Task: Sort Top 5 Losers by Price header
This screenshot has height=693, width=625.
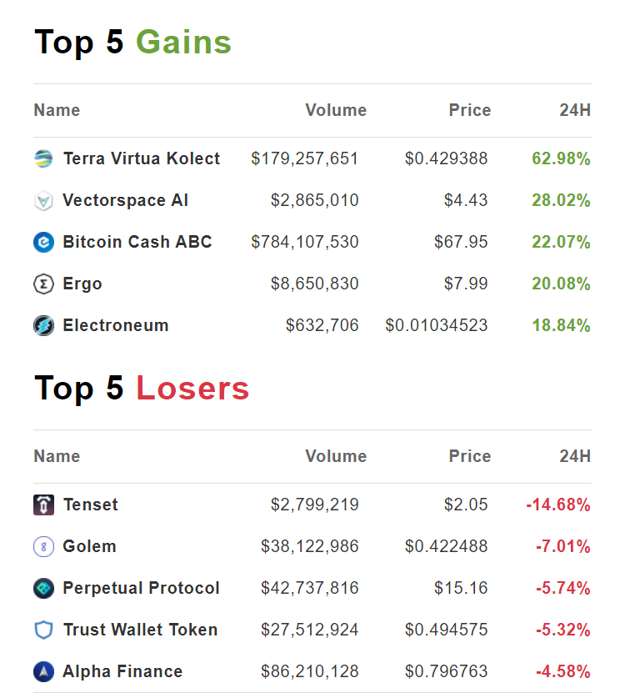Action: coord(470,457)
